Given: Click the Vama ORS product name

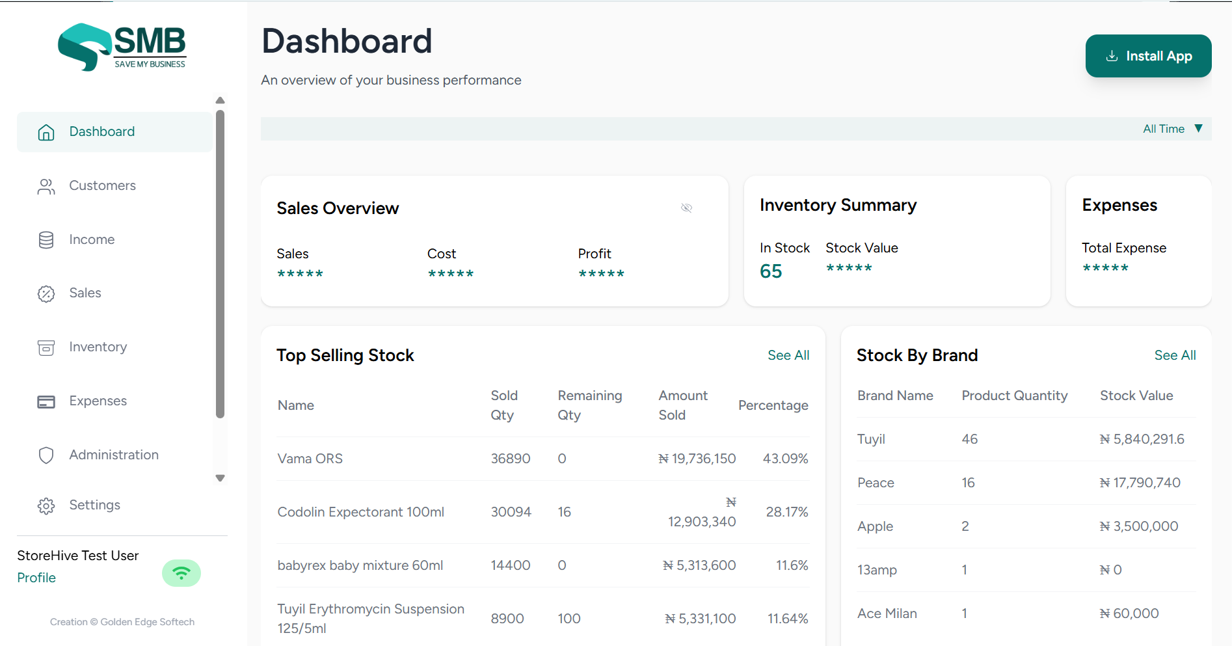Looking at the screenshot, I should (310, 459).
